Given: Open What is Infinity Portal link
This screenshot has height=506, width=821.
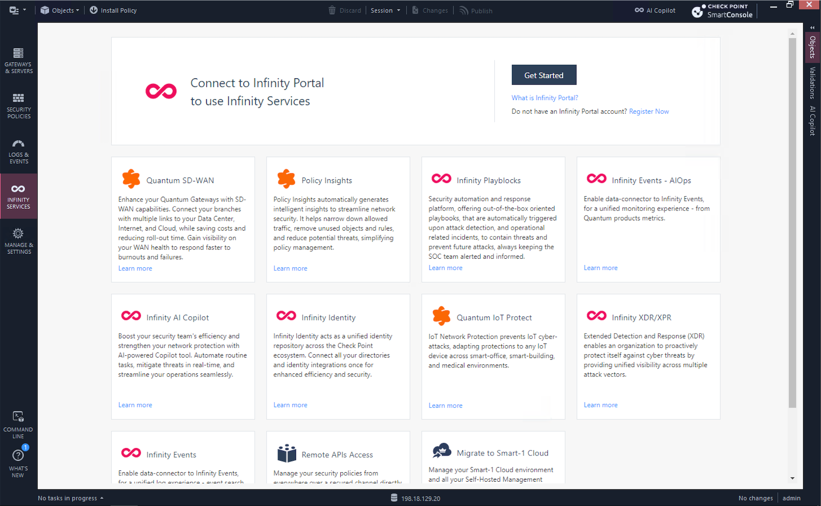Looking at the screenshot, I should pyautogui.click(x=544, y=98).
